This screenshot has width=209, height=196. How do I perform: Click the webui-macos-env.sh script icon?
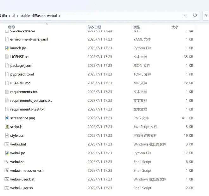pyautogui.click(x=7, y=170)
